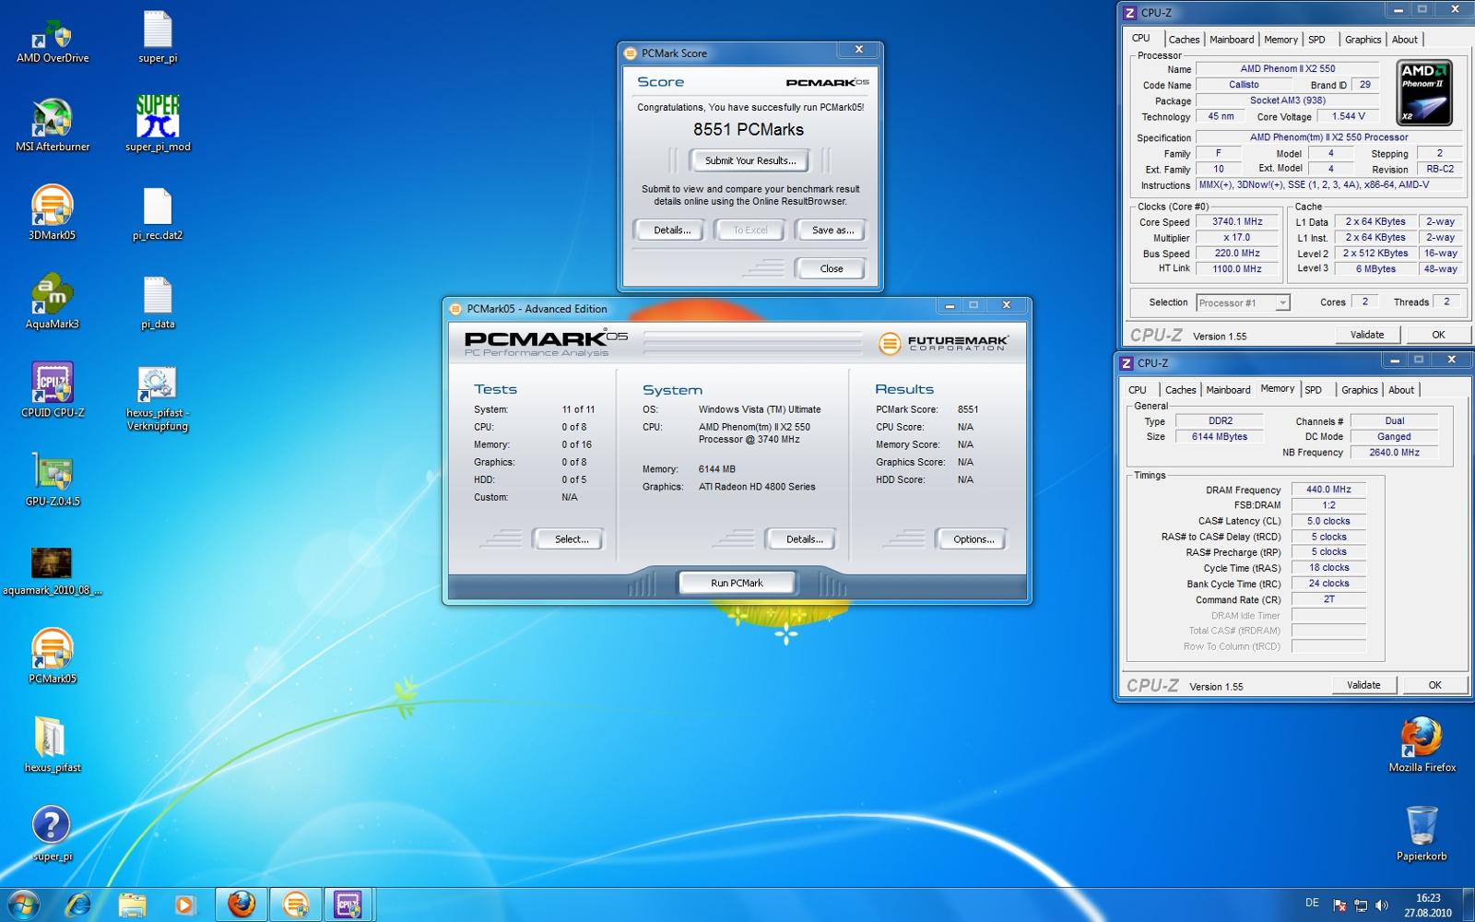The width and height of the screenshot is (1475, 922).
Task: Click Run PCMark button
Action: coord(737,583)
